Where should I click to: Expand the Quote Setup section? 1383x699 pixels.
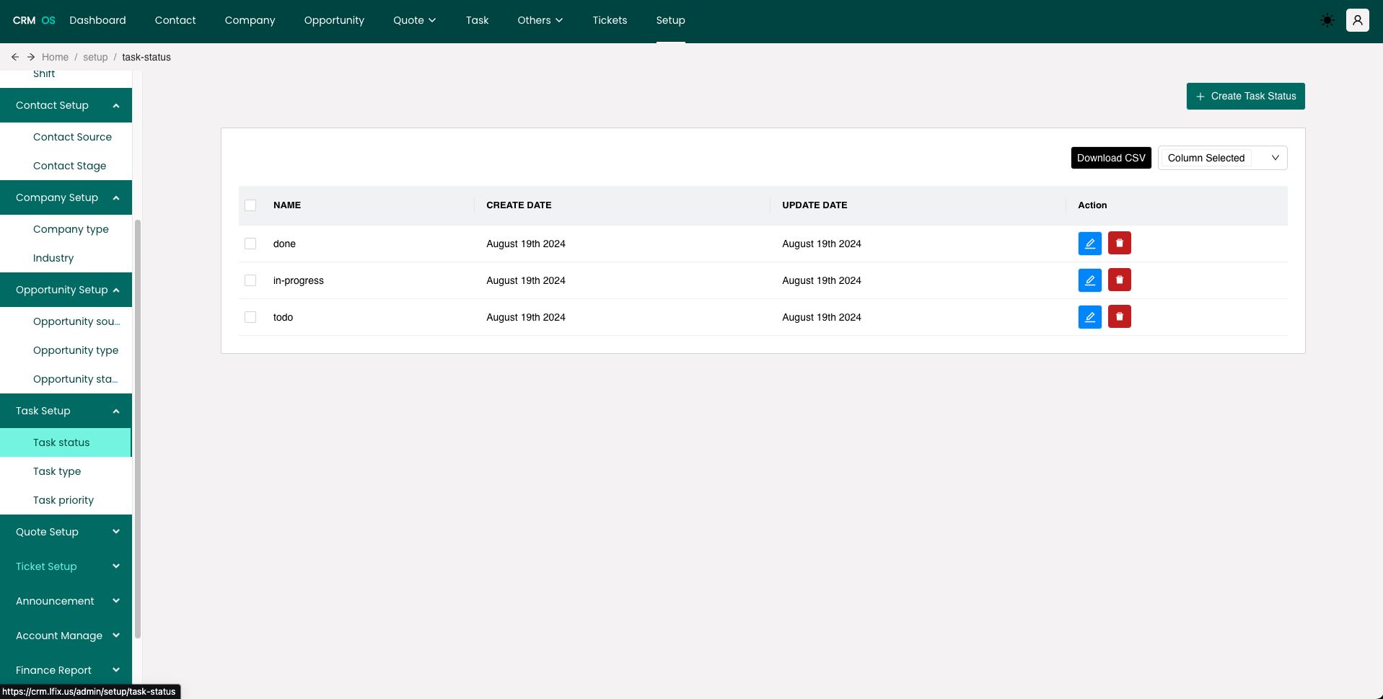point(66,532)
